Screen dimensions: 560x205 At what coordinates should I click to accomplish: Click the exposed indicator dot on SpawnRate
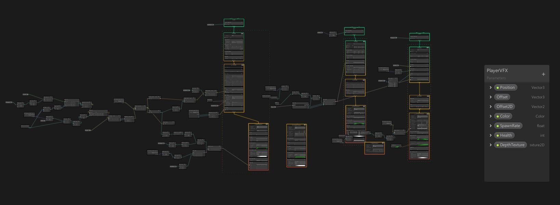pos(498,126)
